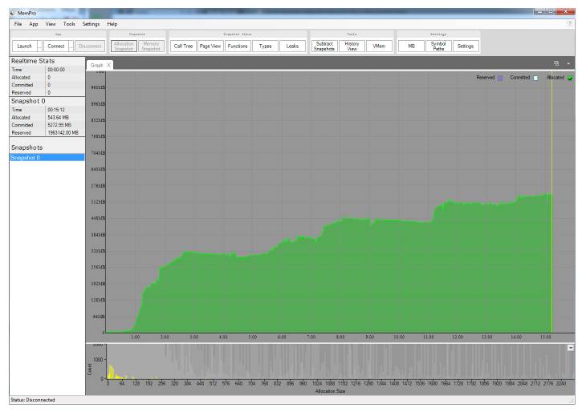Open the VMem tool

tap(379, 46)
